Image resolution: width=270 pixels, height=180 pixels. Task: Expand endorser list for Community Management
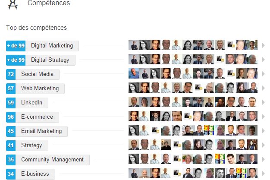[263, 159]
